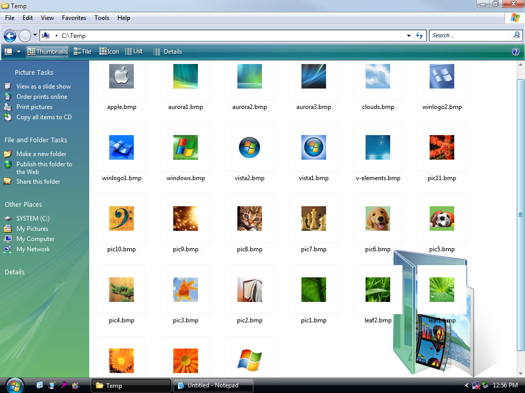Screen dimensions: 525x393
Task: Click Copy all items to CD
Action: click(44, 117)
